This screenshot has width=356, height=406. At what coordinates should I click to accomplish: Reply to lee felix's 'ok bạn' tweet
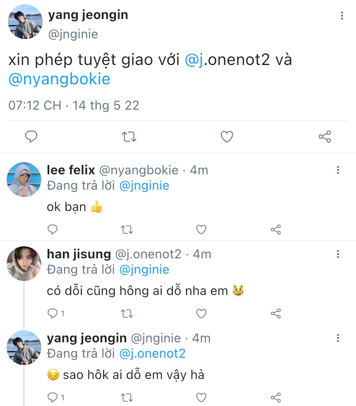[53, 229]
